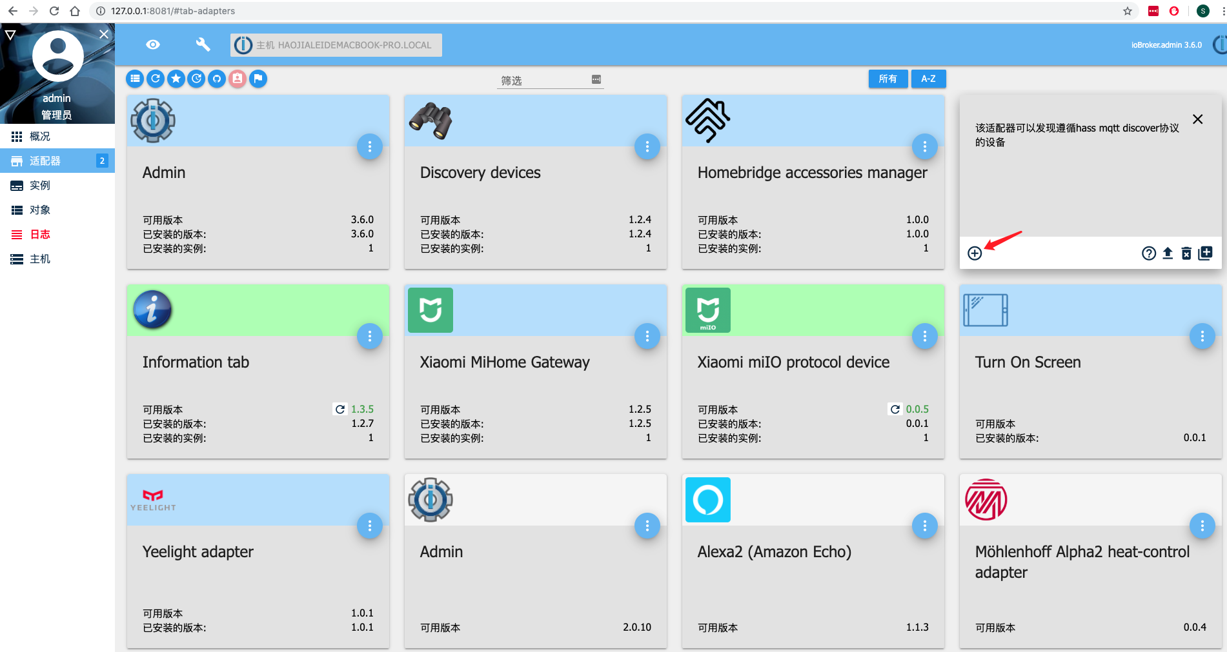The image size is (1227, 652).
Task: Click the GitHub install from URL icon
Action: [217, 79]
